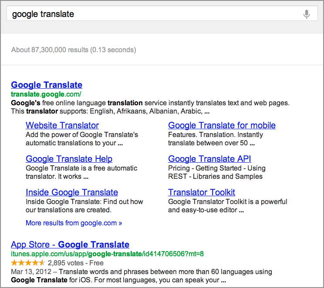
Task: Go to Google Translate Help page
Action: (x=69, y=159)
